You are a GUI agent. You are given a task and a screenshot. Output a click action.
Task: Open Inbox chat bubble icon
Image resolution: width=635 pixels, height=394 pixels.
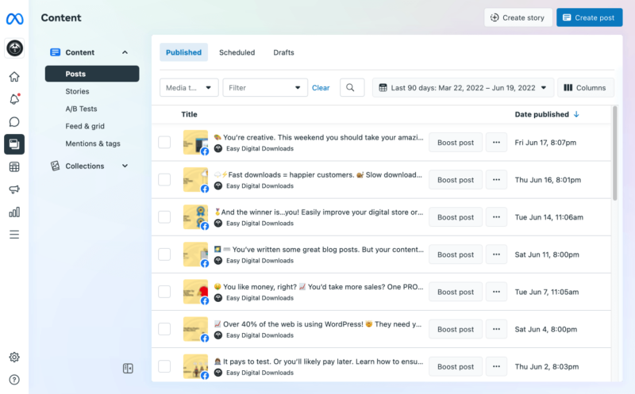(14, 122)
